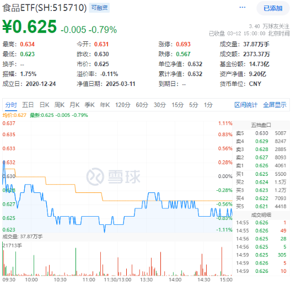This screenshot has height=285, width=291.
Task: Click the 振幅 value 1.75%
Action: click(x=28, y=74)
